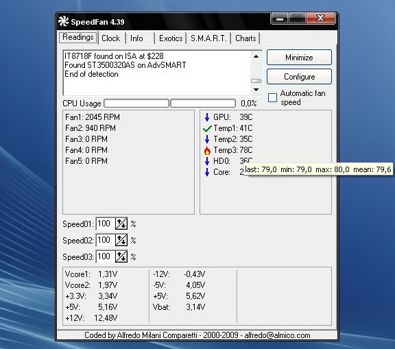The height and width of the screenshot is (349, 395).
Task: Adjust Speed01 with its up/down stepper
Action: pyautogui.click(x=121, y=224)
